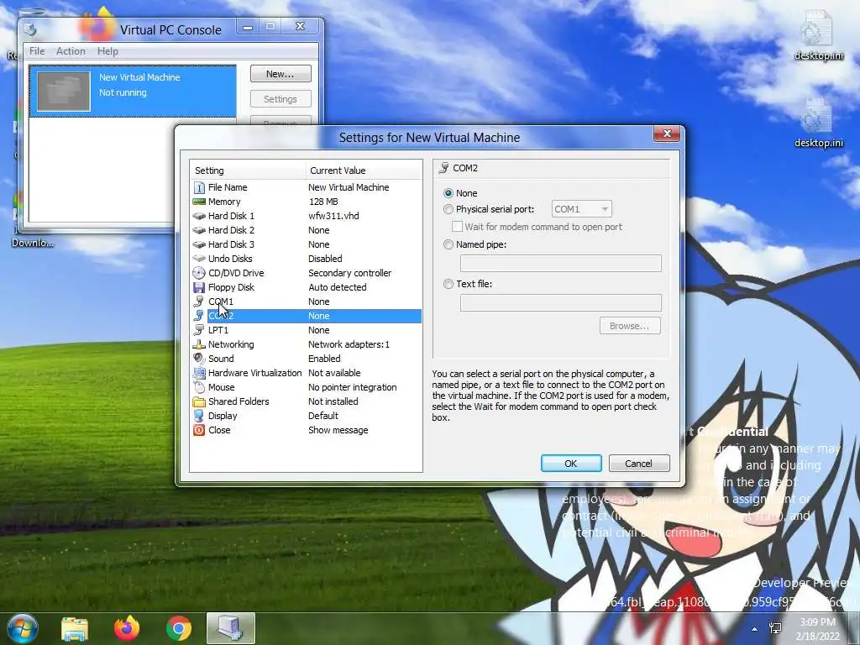Viewport: 860px width, 645px height.
Task: Launch Firefox from the taskbar
Action: (x=127, y=628)
